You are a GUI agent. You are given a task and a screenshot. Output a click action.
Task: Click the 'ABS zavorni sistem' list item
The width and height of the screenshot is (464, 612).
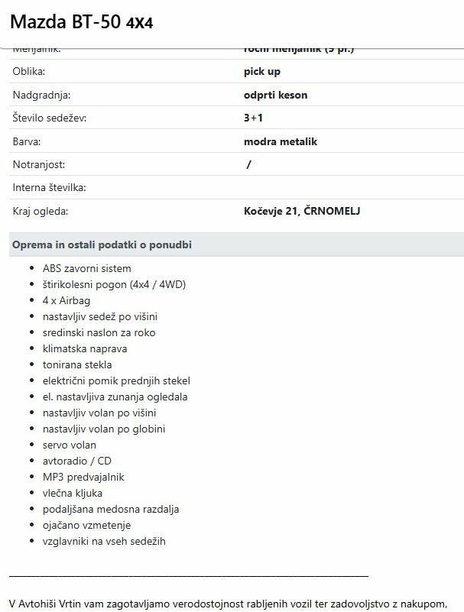click(87, 268)
